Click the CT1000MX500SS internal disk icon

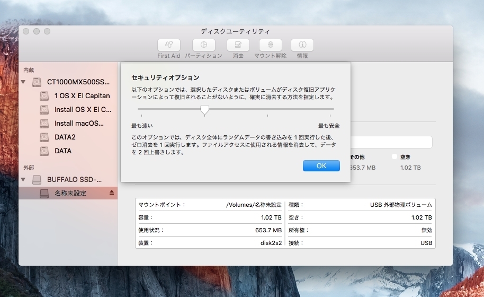[x=37, y=82]
